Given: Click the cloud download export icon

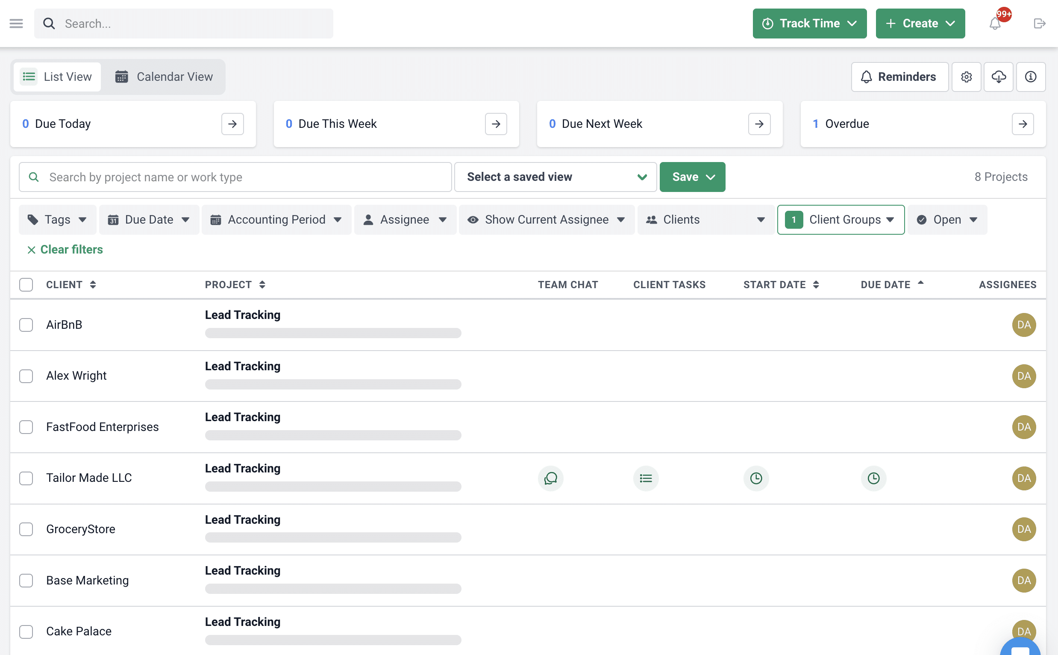Looking at the screenshot, I should 998,77.
